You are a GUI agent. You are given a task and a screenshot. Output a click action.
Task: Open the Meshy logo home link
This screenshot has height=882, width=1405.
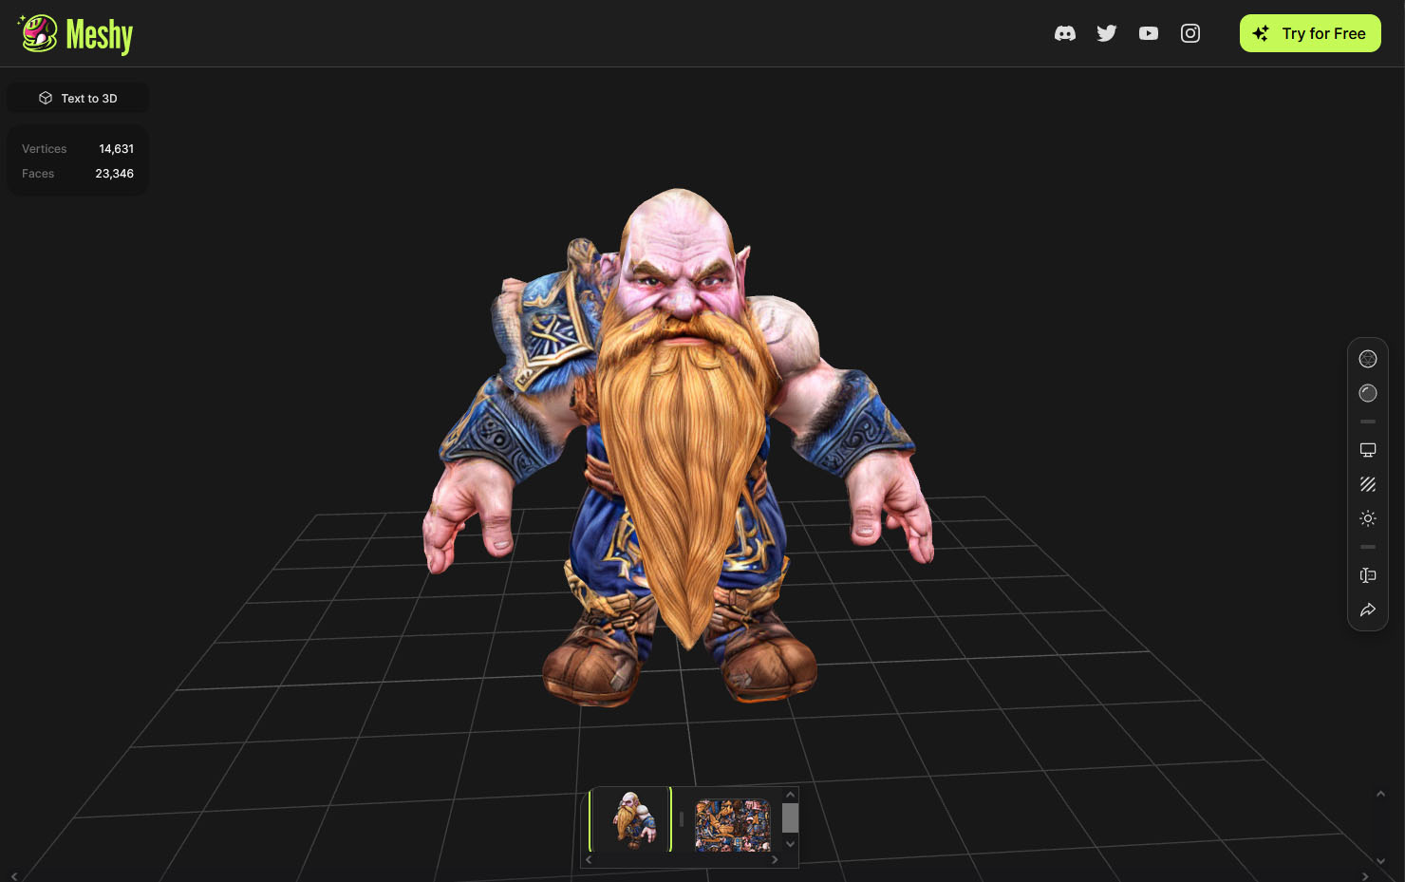(x=76, y=34)
